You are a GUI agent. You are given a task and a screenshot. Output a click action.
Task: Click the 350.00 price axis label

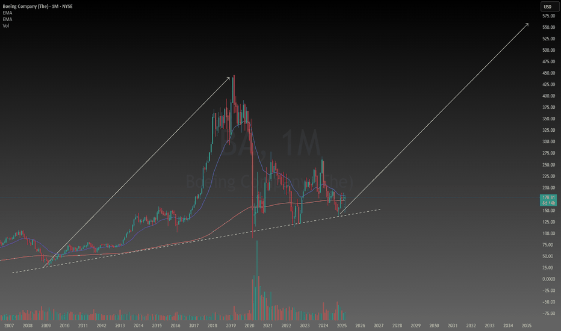click(548, 119)
